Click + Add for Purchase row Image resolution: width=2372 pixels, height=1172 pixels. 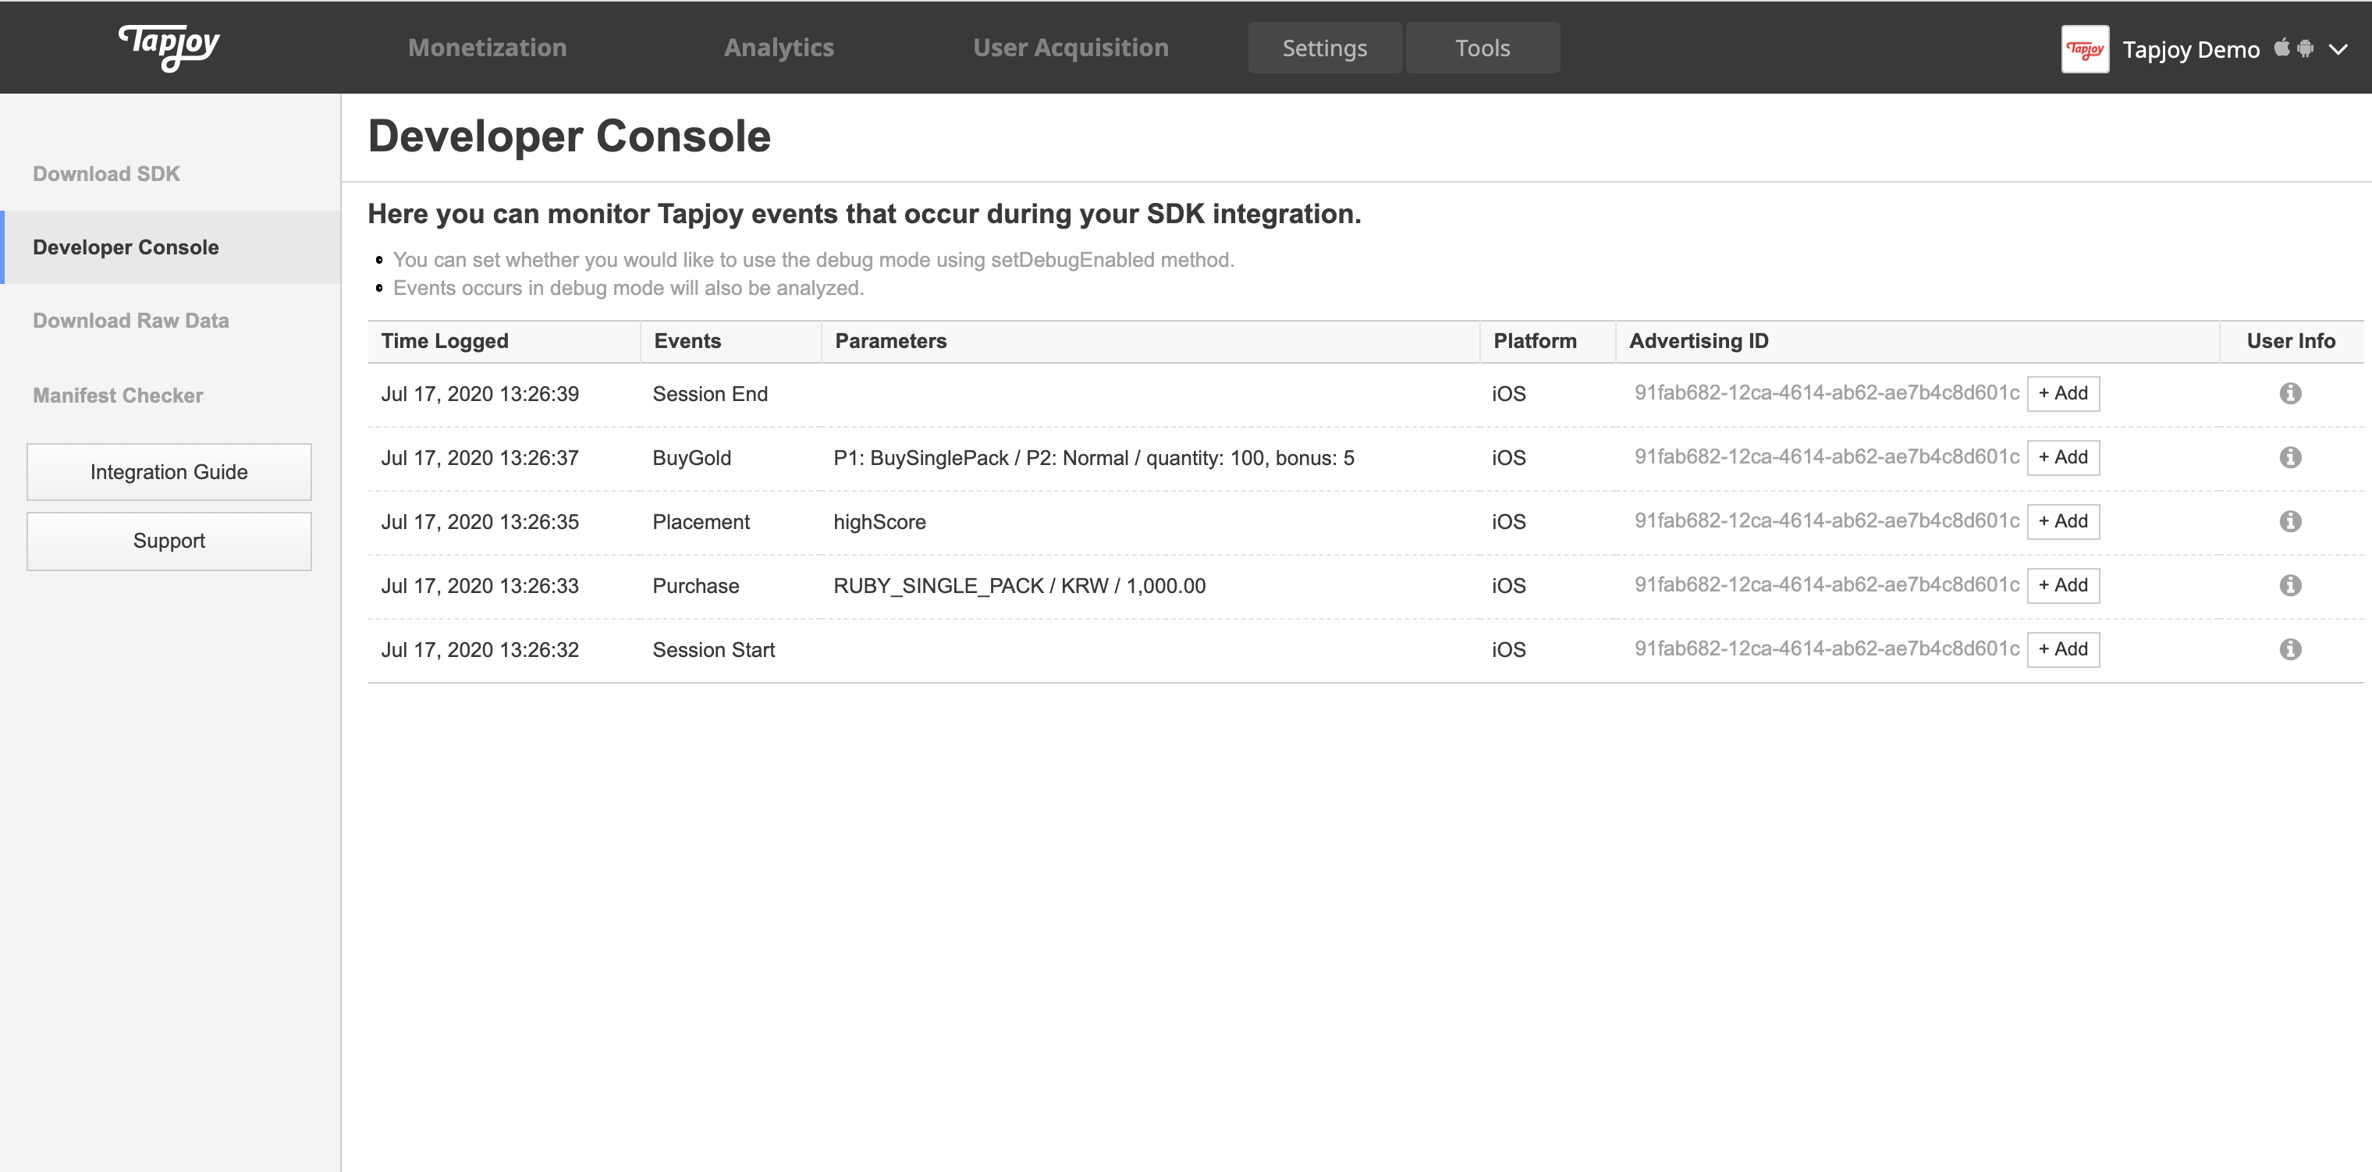pos(2062,585)
